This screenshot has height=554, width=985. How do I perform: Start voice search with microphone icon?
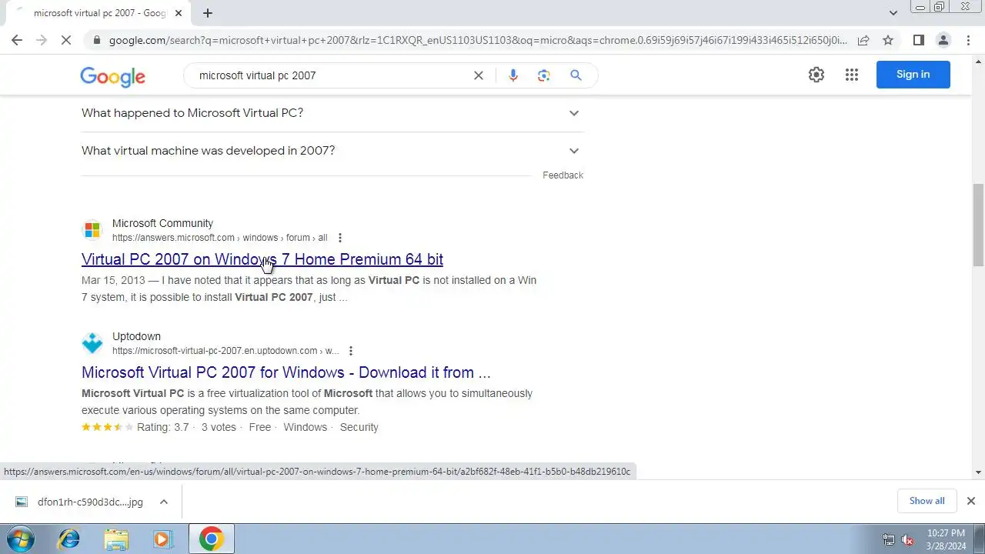click(x=513, y=75)
